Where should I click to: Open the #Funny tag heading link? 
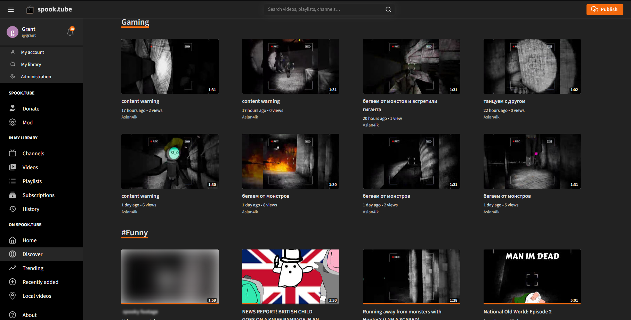(135, 232)
